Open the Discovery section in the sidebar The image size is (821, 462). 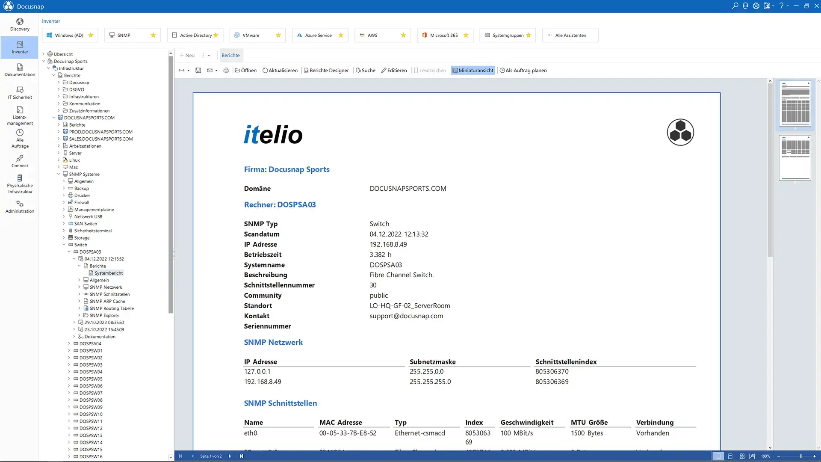(x=20, y=24)
